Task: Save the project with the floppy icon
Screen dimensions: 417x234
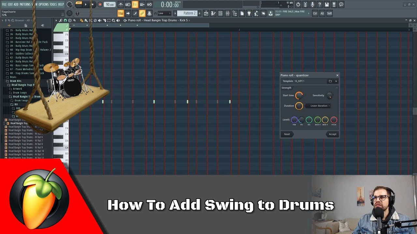Action: click(327, 5)
